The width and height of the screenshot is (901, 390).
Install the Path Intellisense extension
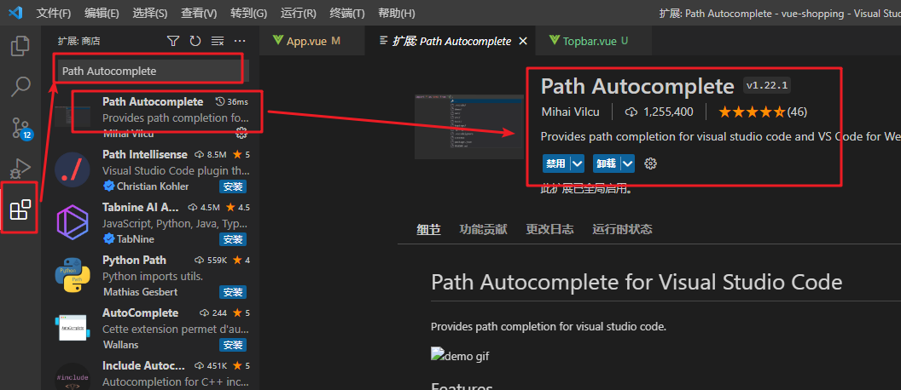pos(233,186)
